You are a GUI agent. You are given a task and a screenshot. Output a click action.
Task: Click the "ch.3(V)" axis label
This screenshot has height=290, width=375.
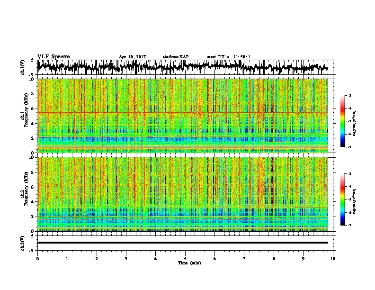tap(23, 243)
